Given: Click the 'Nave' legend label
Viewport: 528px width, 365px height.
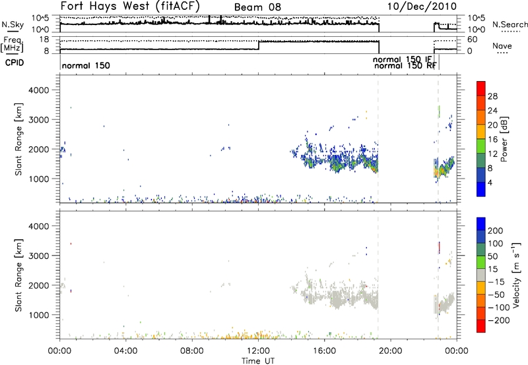Looking at the screenshot, I should click(x=502, y=46).
